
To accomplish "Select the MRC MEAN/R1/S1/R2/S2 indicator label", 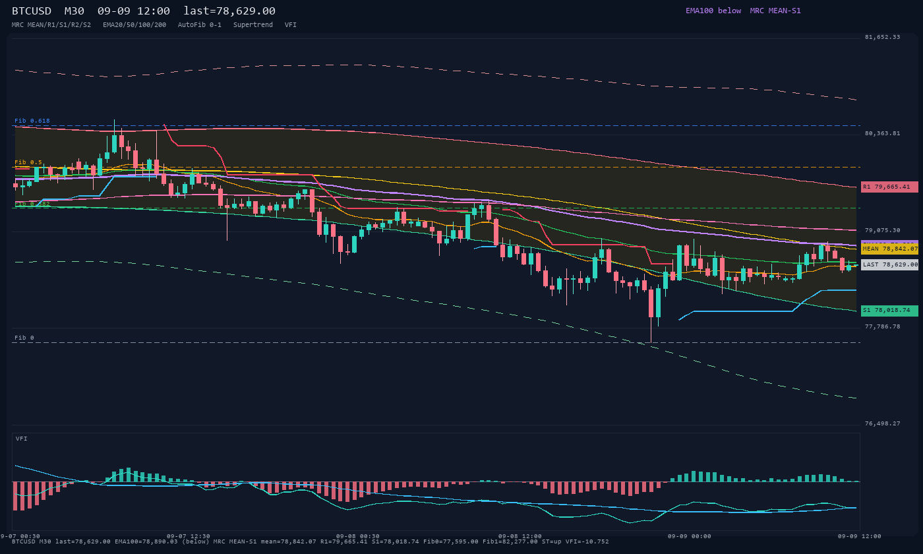I will (x=51, y=24).
